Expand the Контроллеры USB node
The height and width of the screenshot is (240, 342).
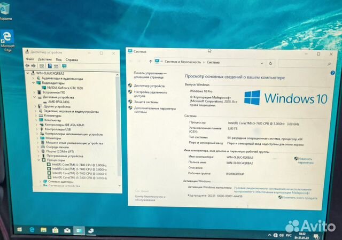point(37,129)
